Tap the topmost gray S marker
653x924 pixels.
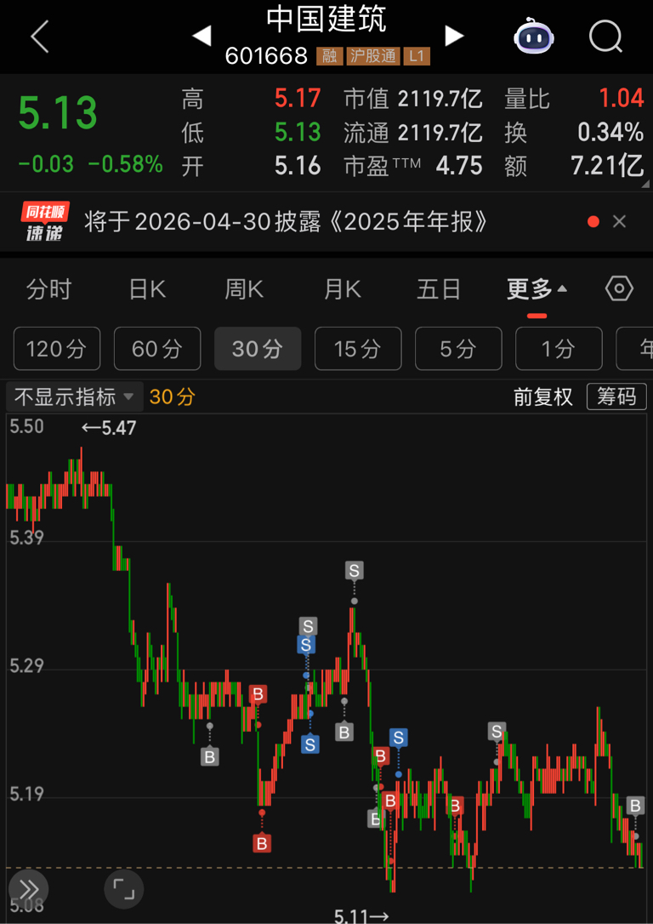coord(354,570)
